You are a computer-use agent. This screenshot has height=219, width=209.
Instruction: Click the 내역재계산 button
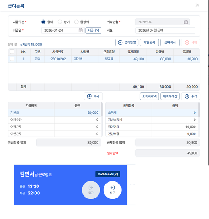click(170, 96)
